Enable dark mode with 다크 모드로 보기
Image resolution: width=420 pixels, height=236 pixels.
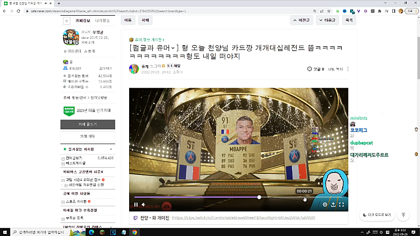[377, 215]
